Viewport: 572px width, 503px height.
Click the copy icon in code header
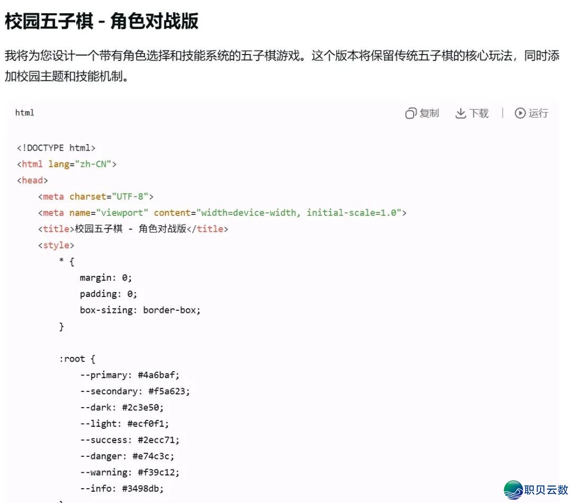point(411,113)
